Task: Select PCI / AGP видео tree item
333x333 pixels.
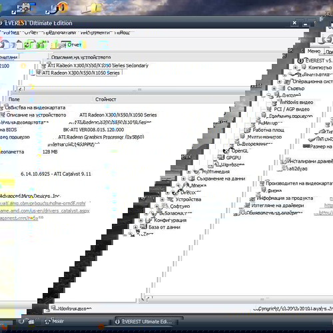Action: (x=292, y=109)
